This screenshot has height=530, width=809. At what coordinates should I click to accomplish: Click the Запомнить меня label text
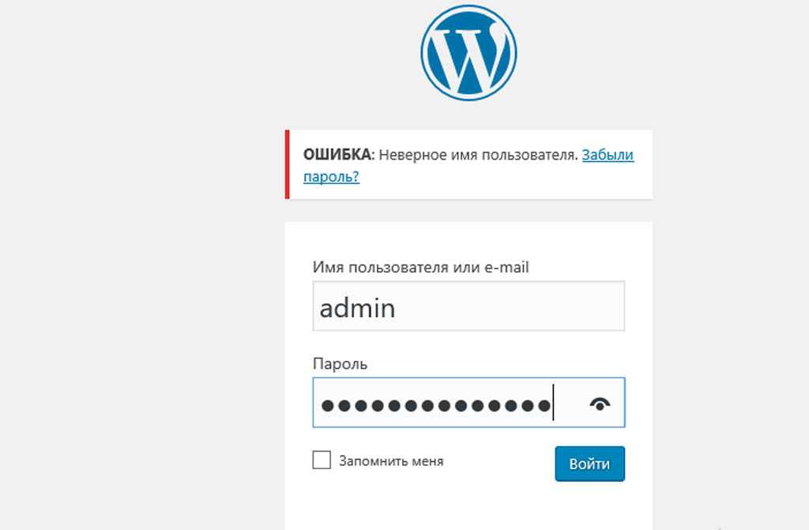click(391, 461)
